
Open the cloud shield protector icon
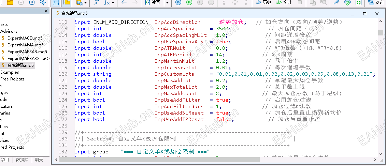(347, 2)
